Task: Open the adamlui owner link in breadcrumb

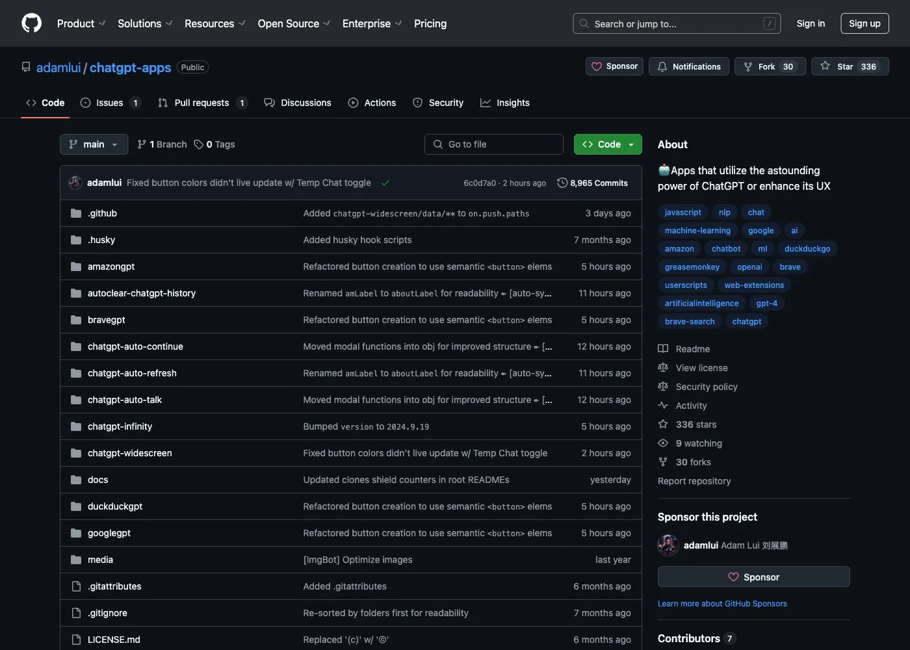Action: (58, 68)
